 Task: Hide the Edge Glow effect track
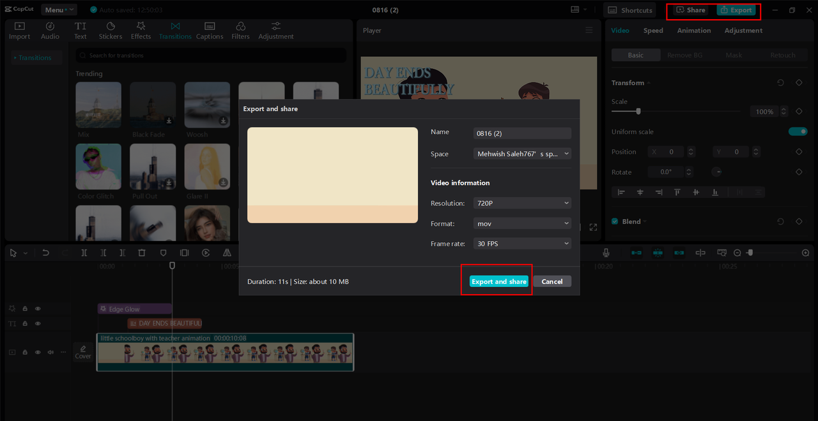(x=38, y=309)
